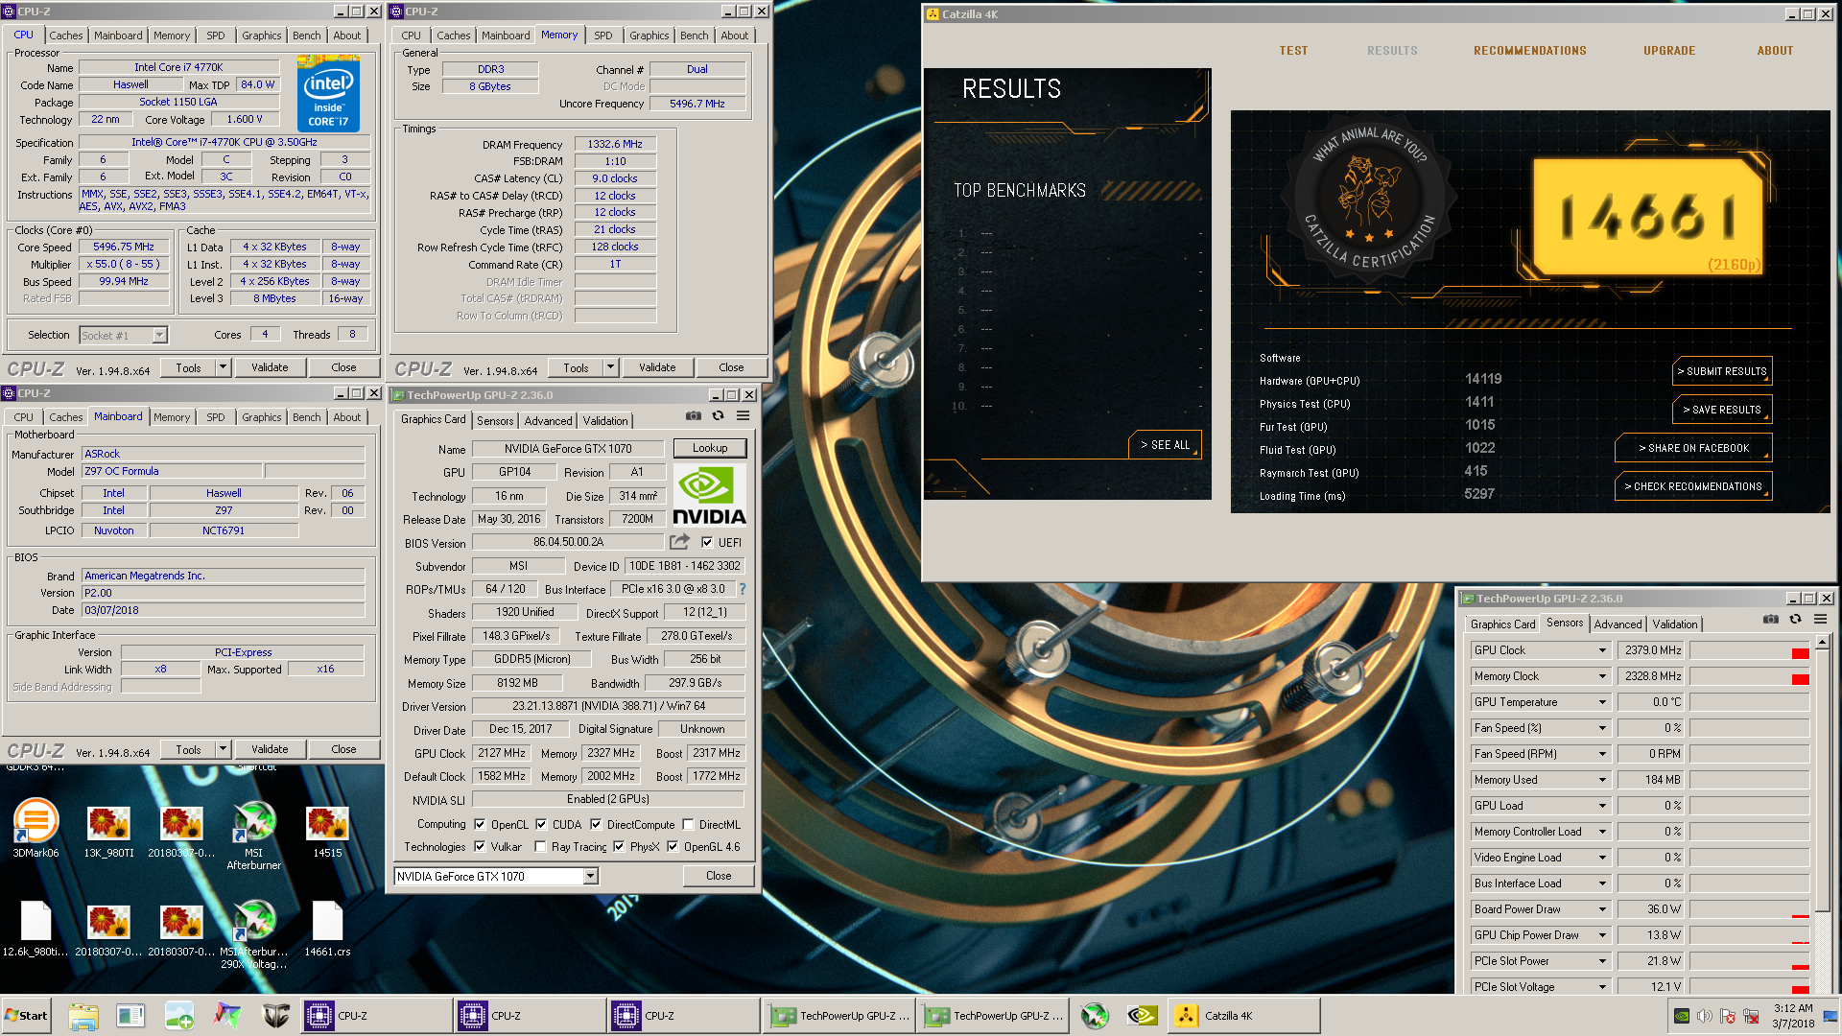Click refresh icon in GPU-Z Sensors window
Image resolution: width=1842 pixels, height=1036 pixels.
1795,620
